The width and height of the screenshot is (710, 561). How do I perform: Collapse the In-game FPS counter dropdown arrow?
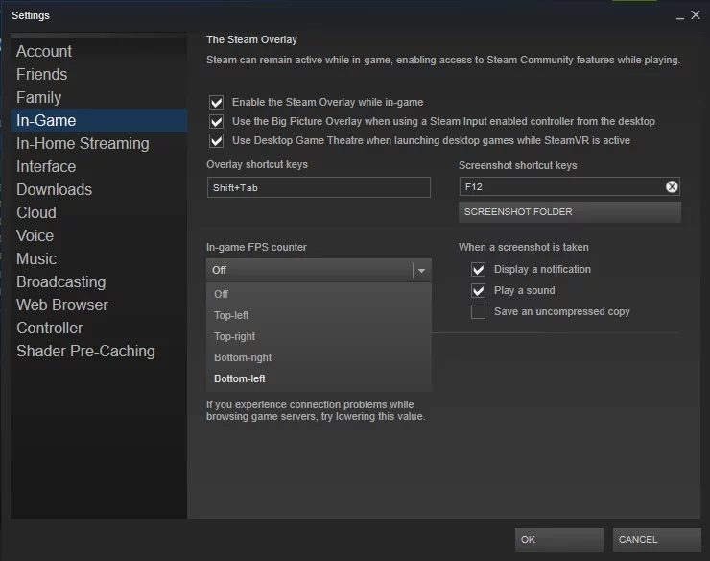click(420, 271)
